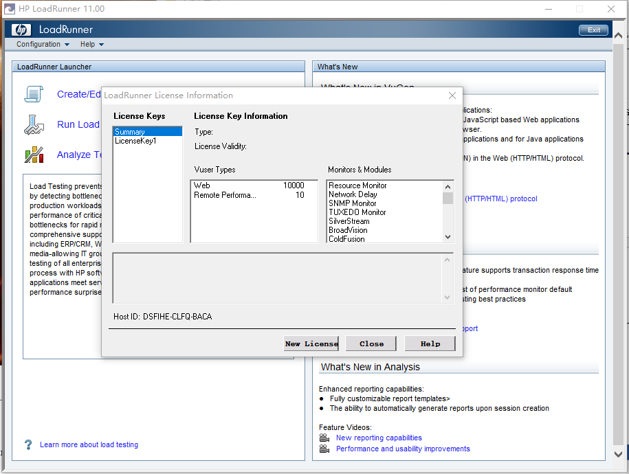Screen dimensions: 629x474
Task: Select ColdFusion in modules list
Action: (x=385, y=238)
